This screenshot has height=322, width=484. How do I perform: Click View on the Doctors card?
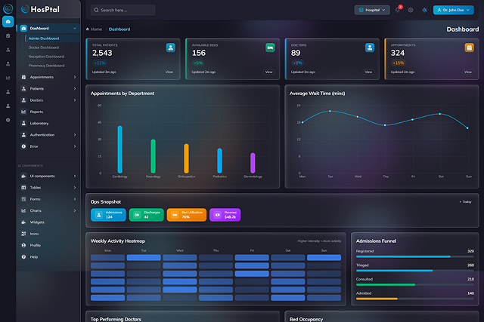368,72
